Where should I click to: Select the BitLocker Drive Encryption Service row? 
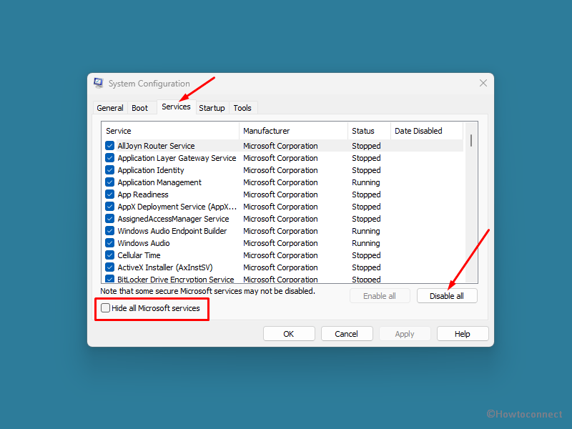point(282,279)
